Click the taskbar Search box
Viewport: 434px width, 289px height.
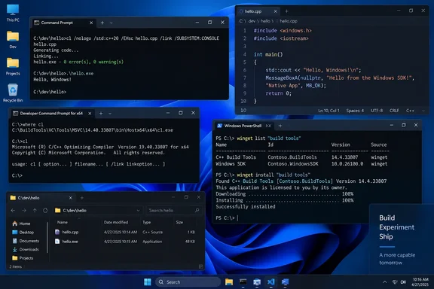point(188,282)
